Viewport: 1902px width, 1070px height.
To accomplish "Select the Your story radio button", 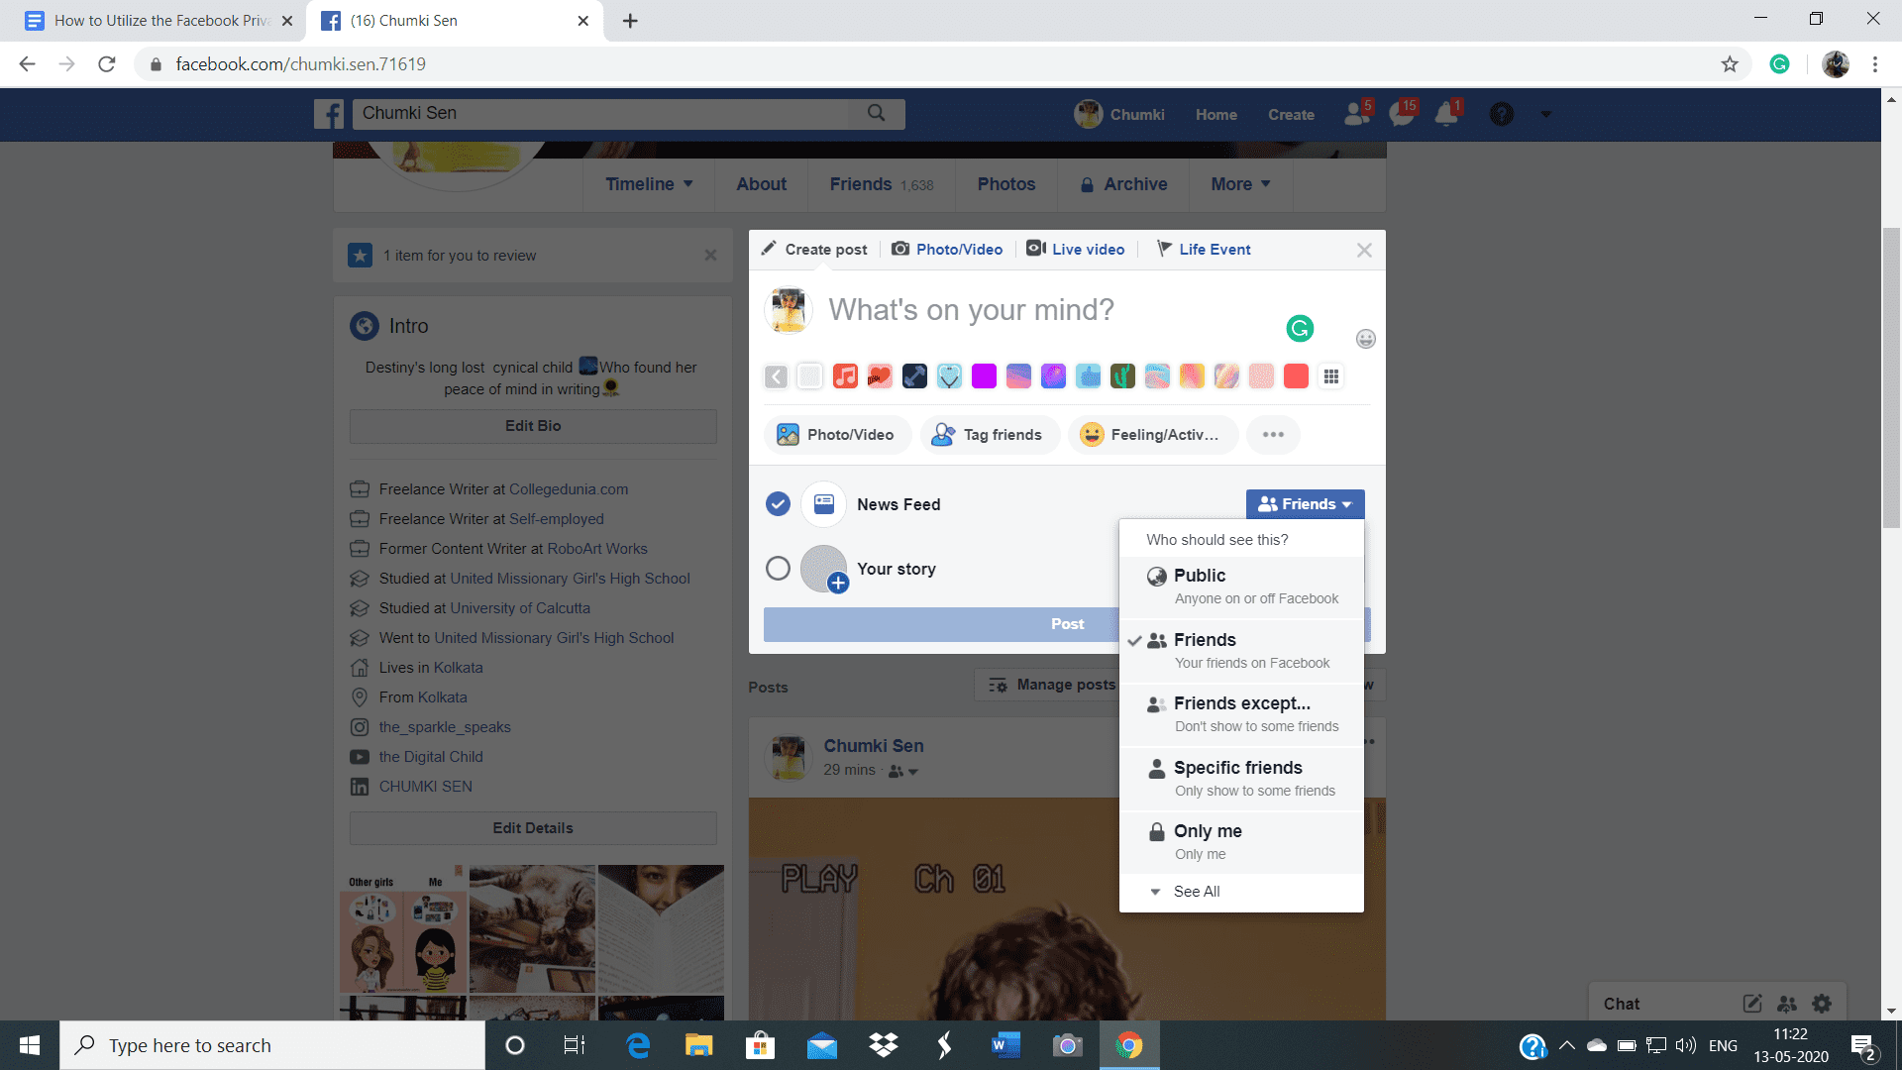I will coord(778,569).
